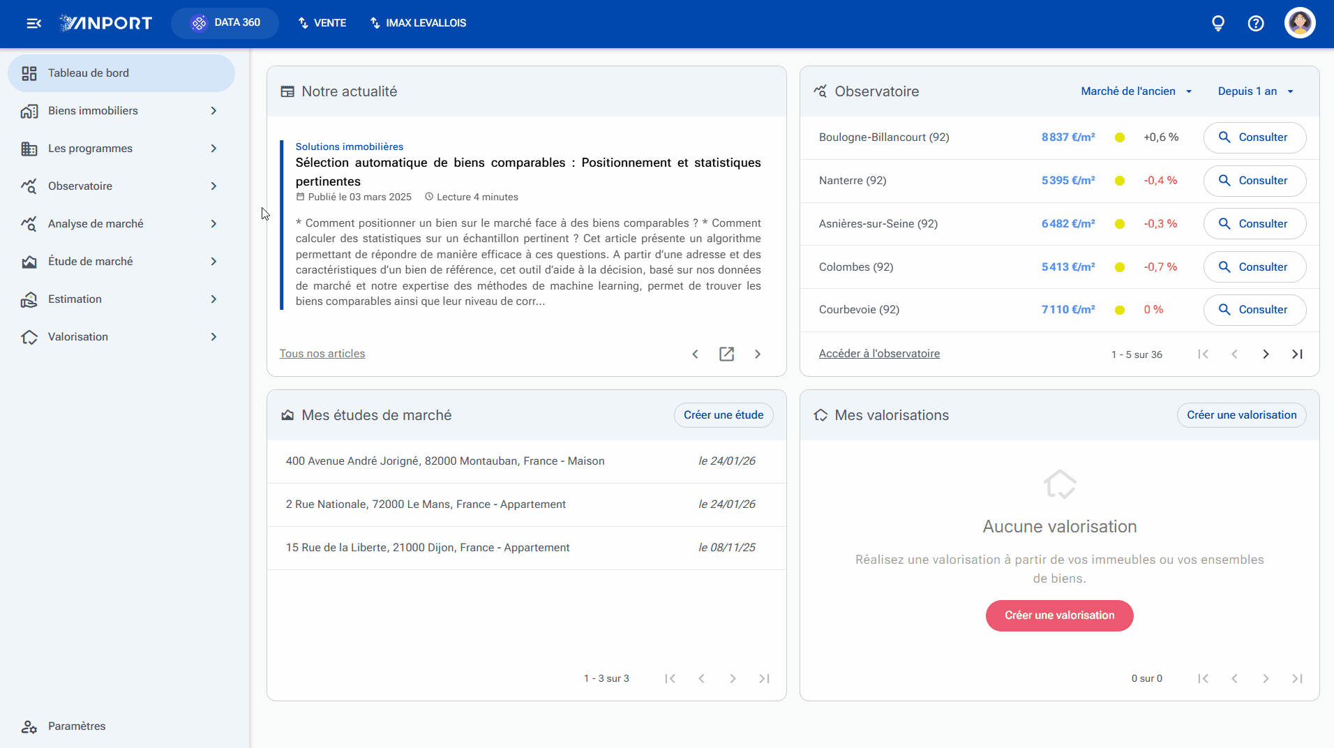Click the 7110 €/m² price value
Image resolution: width=1334 pixels, height=748 pixels.
(x=1068, y=310)
